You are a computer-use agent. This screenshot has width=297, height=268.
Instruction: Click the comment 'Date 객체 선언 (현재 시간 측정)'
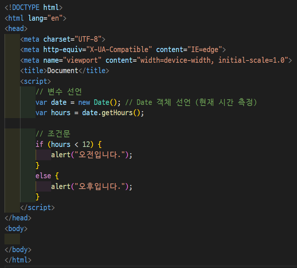[x=191, y=102]
